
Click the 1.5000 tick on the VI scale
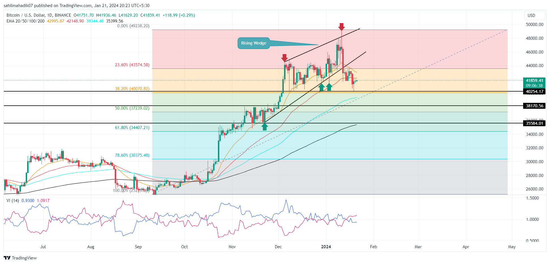532,198
